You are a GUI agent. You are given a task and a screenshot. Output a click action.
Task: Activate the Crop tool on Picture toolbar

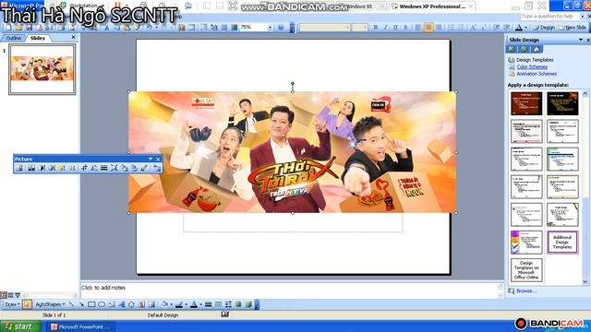tap(84, 168)
